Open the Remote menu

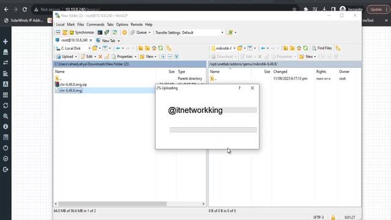click(x=137, y=24)
